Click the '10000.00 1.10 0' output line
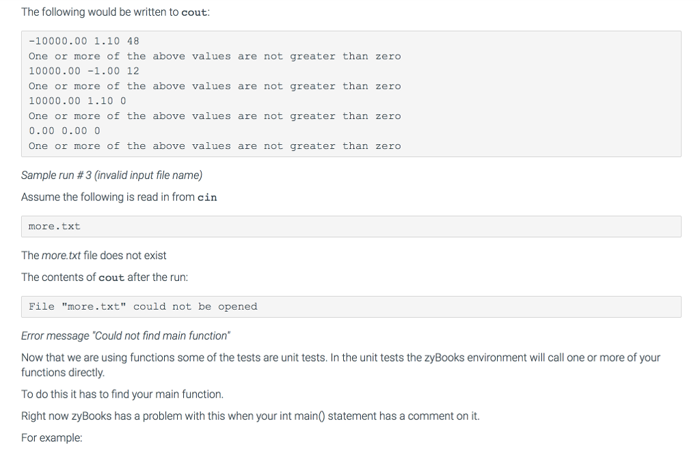 tap(77, 101)
